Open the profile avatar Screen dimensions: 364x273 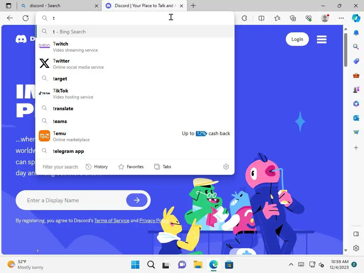click(325, 18)
